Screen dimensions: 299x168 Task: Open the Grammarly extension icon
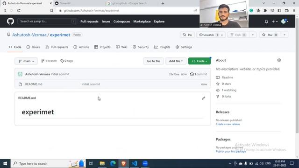(251, 10)
